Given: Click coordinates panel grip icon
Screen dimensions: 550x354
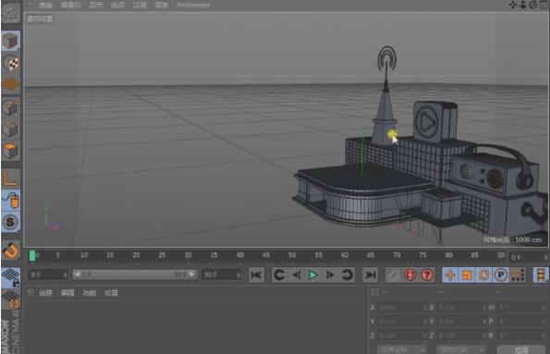Looking at the screenshot, I should tap(374, 292).
